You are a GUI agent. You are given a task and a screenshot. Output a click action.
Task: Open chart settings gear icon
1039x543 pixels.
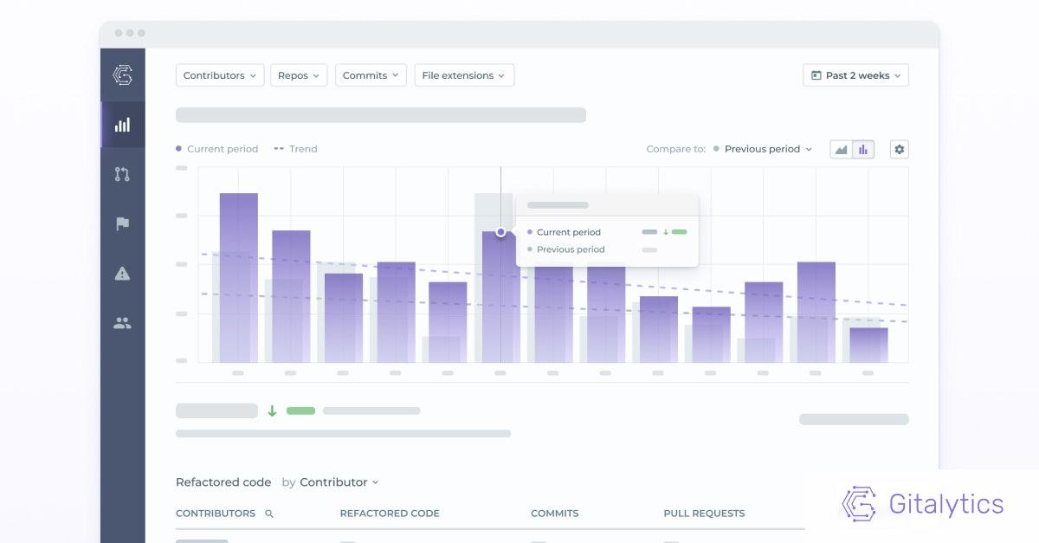(899, 149)
